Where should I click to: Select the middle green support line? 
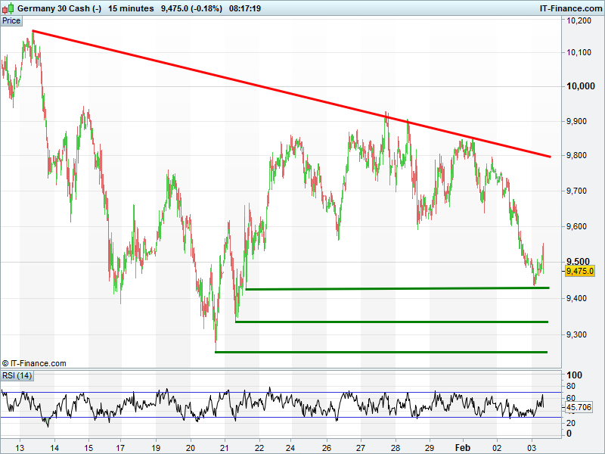tap(401, 322)
